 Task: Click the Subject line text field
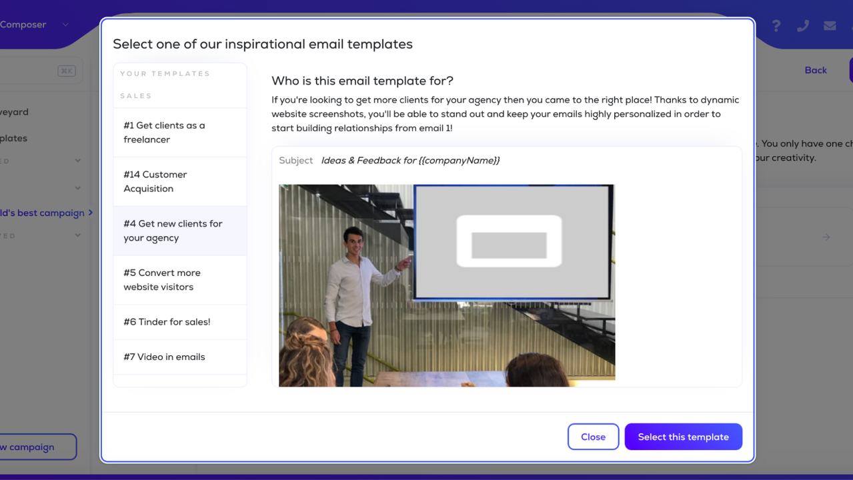tap(410, 161)
